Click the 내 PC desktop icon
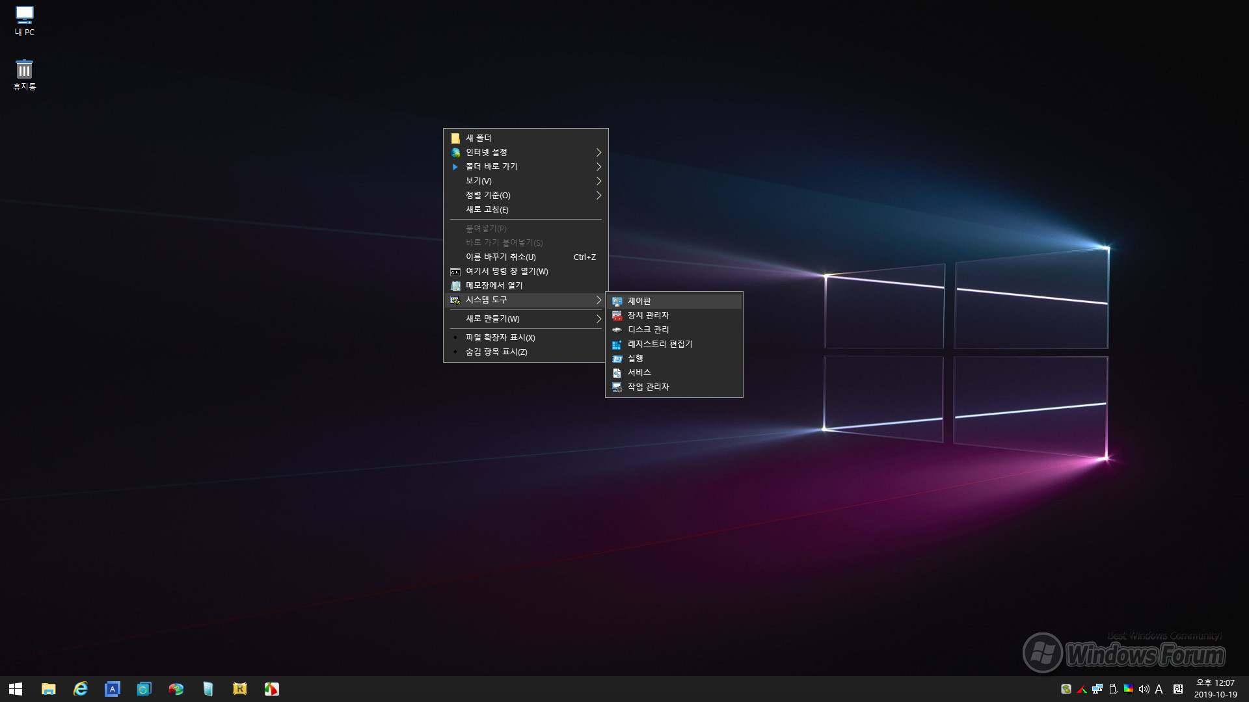The width and height of the screenshot is (1249, 702). [25, 21]
